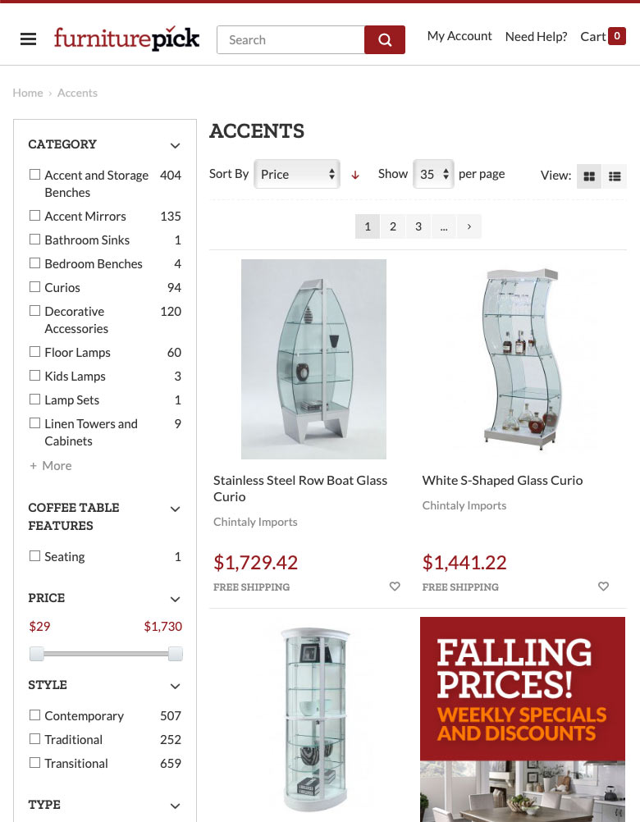Add White S-Shaped Glass Curio to wishlist
Screen dimensions: 640x822
pyautogui.click(x=603, y=587)
